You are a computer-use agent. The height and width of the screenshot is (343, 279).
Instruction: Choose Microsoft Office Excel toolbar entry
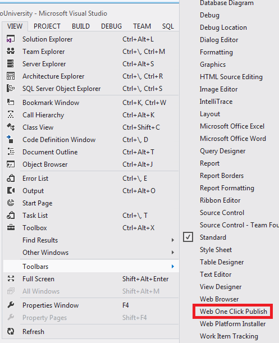(232, 126)
